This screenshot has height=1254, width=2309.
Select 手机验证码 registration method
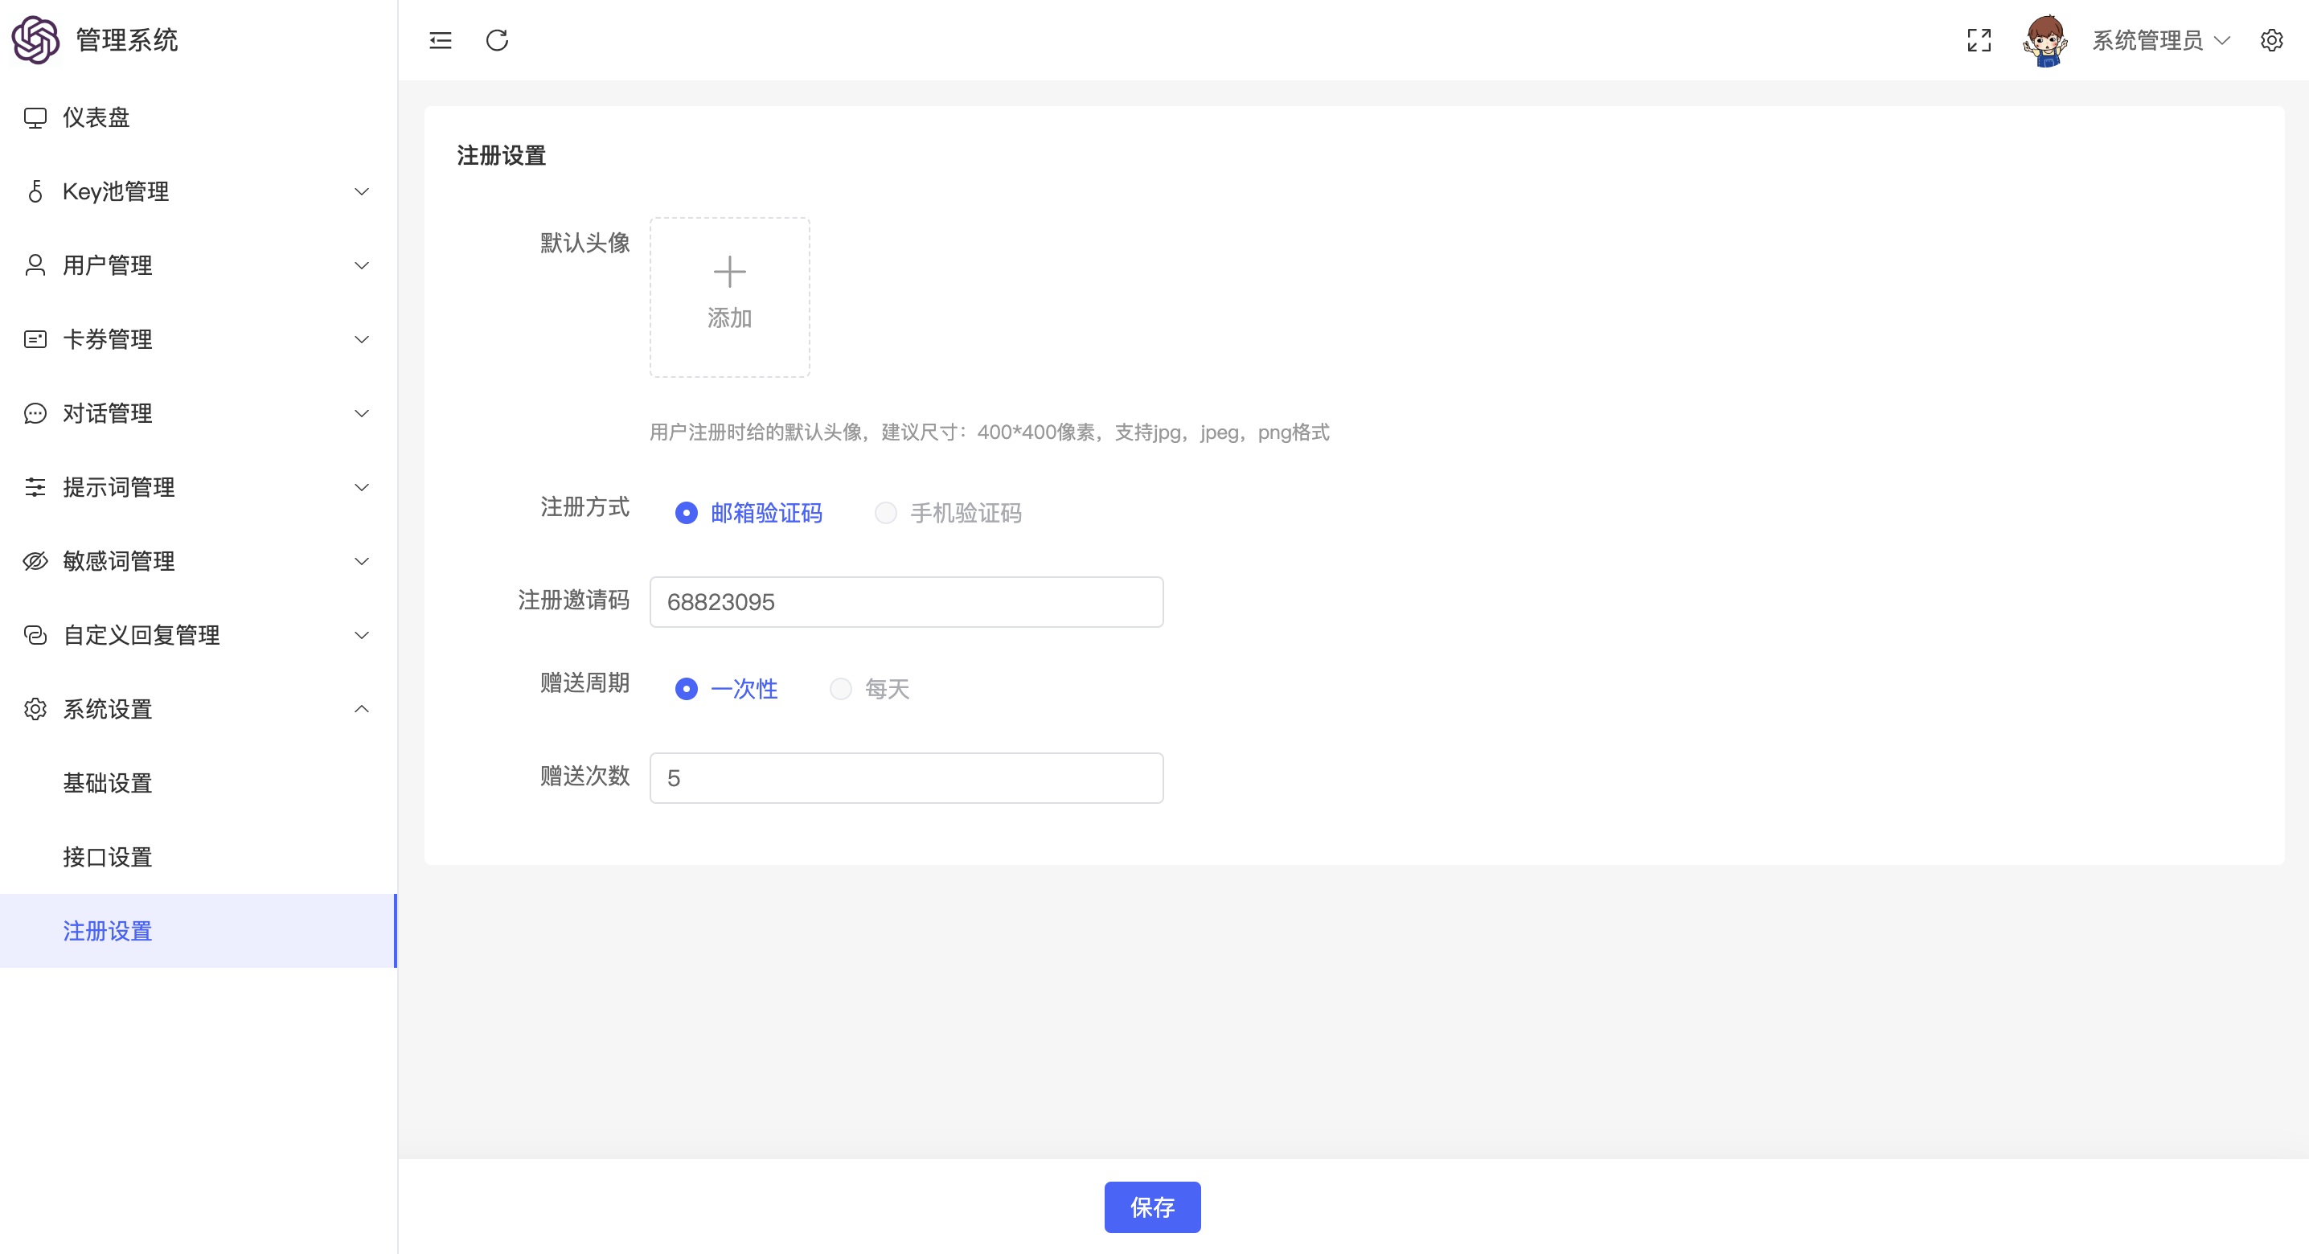(949, 513)
